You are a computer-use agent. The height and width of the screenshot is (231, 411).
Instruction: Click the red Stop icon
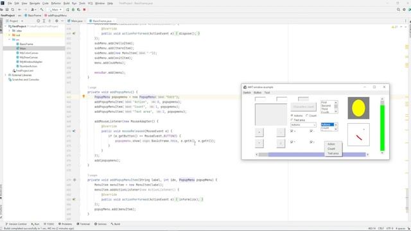[84, 10]
